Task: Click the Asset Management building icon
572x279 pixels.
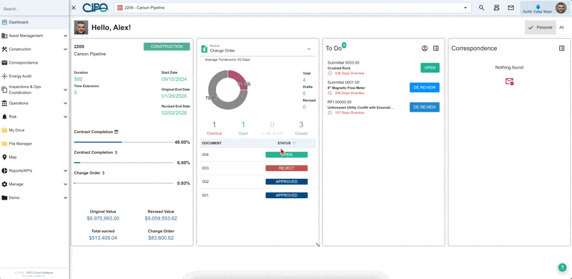Action: click(4, 36)
